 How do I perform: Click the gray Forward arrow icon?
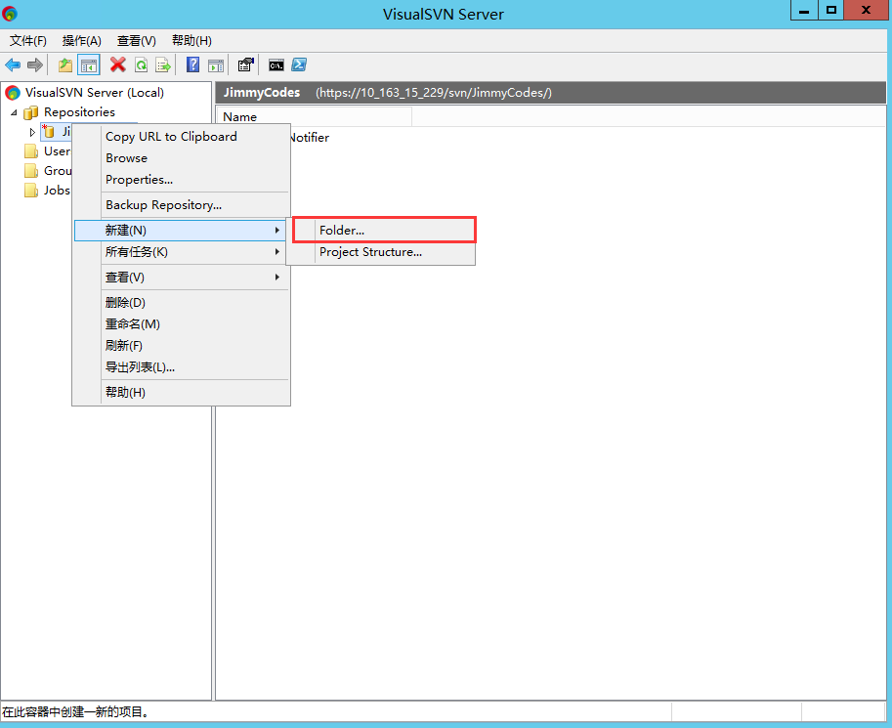[x=35, y=64]
